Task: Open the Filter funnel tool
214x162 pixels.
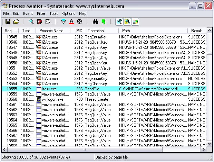Action: (63, 22)
